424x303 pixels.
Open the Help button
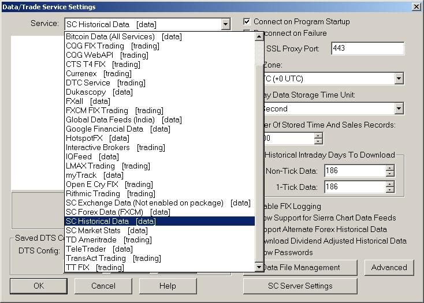[x=168, y=286]
